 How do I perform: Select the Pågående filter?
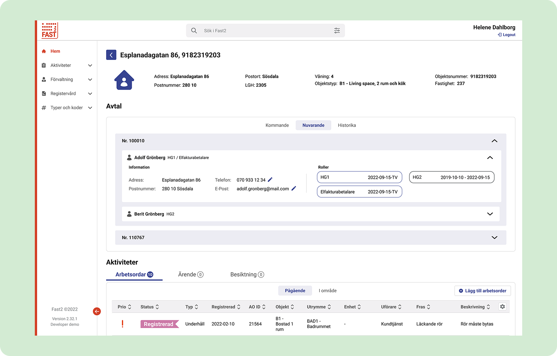pyautogui.click(x=295, y=291)
